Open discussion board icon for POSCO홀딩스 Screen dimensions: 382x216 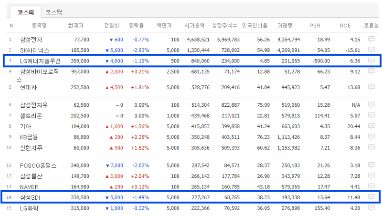click(x=371, y=165)
